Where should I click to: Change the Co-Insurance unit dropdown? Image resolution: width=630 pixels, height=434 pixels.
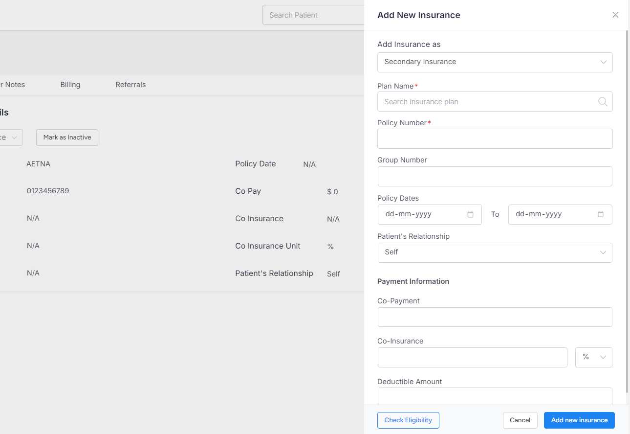(x=594, y=357)
